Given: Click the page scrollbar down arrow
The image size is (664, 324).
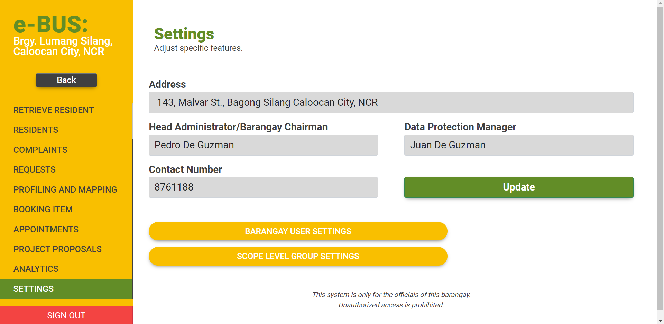Looking at the screenshot, I should [x=660, y=321].
